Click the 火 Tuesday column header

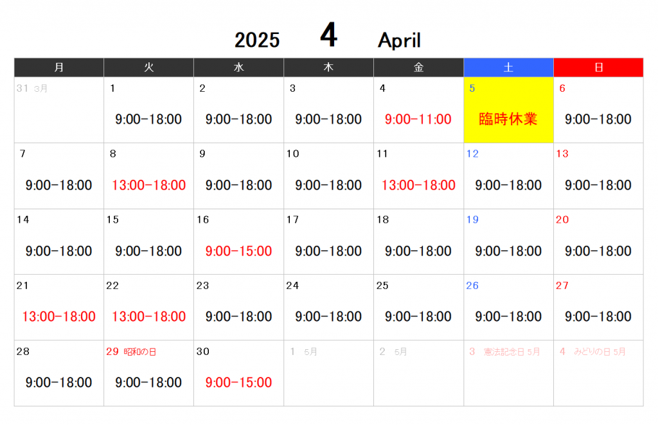pyautogui.click(x=148, y=67)
